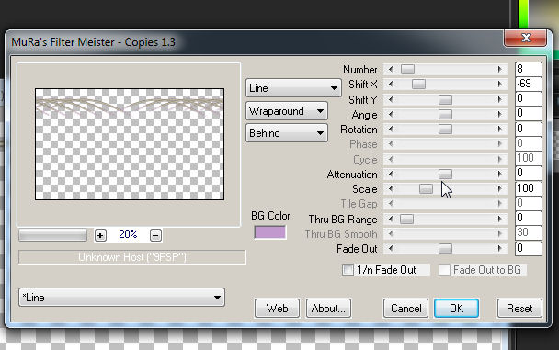Open the Line mode dropdown
The height and width of the screenshot is (350, 559).
point(293,88)
